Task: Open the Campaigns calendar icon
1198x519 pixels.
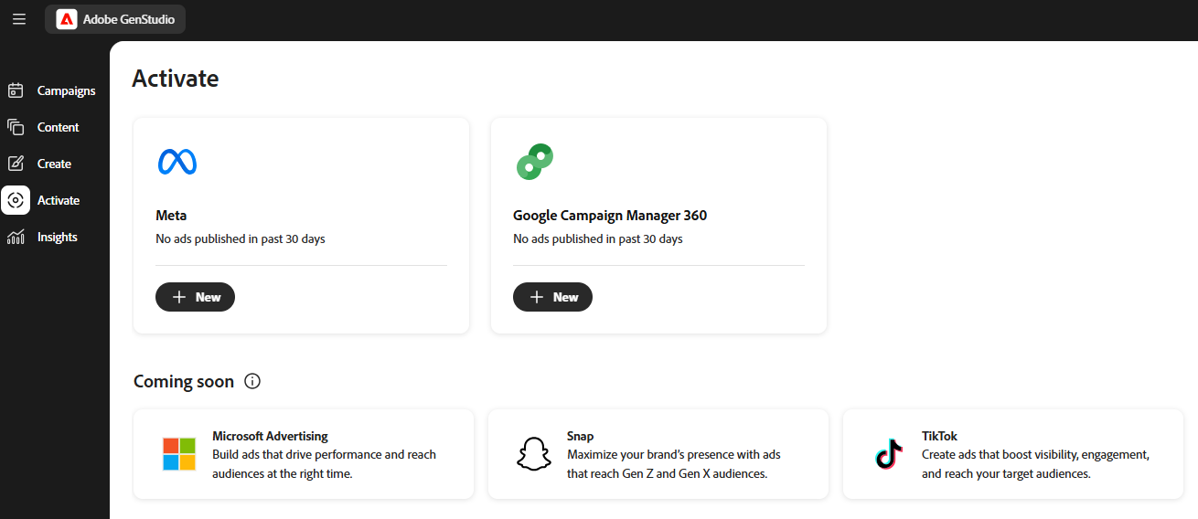Action: [x=16, y=90]
